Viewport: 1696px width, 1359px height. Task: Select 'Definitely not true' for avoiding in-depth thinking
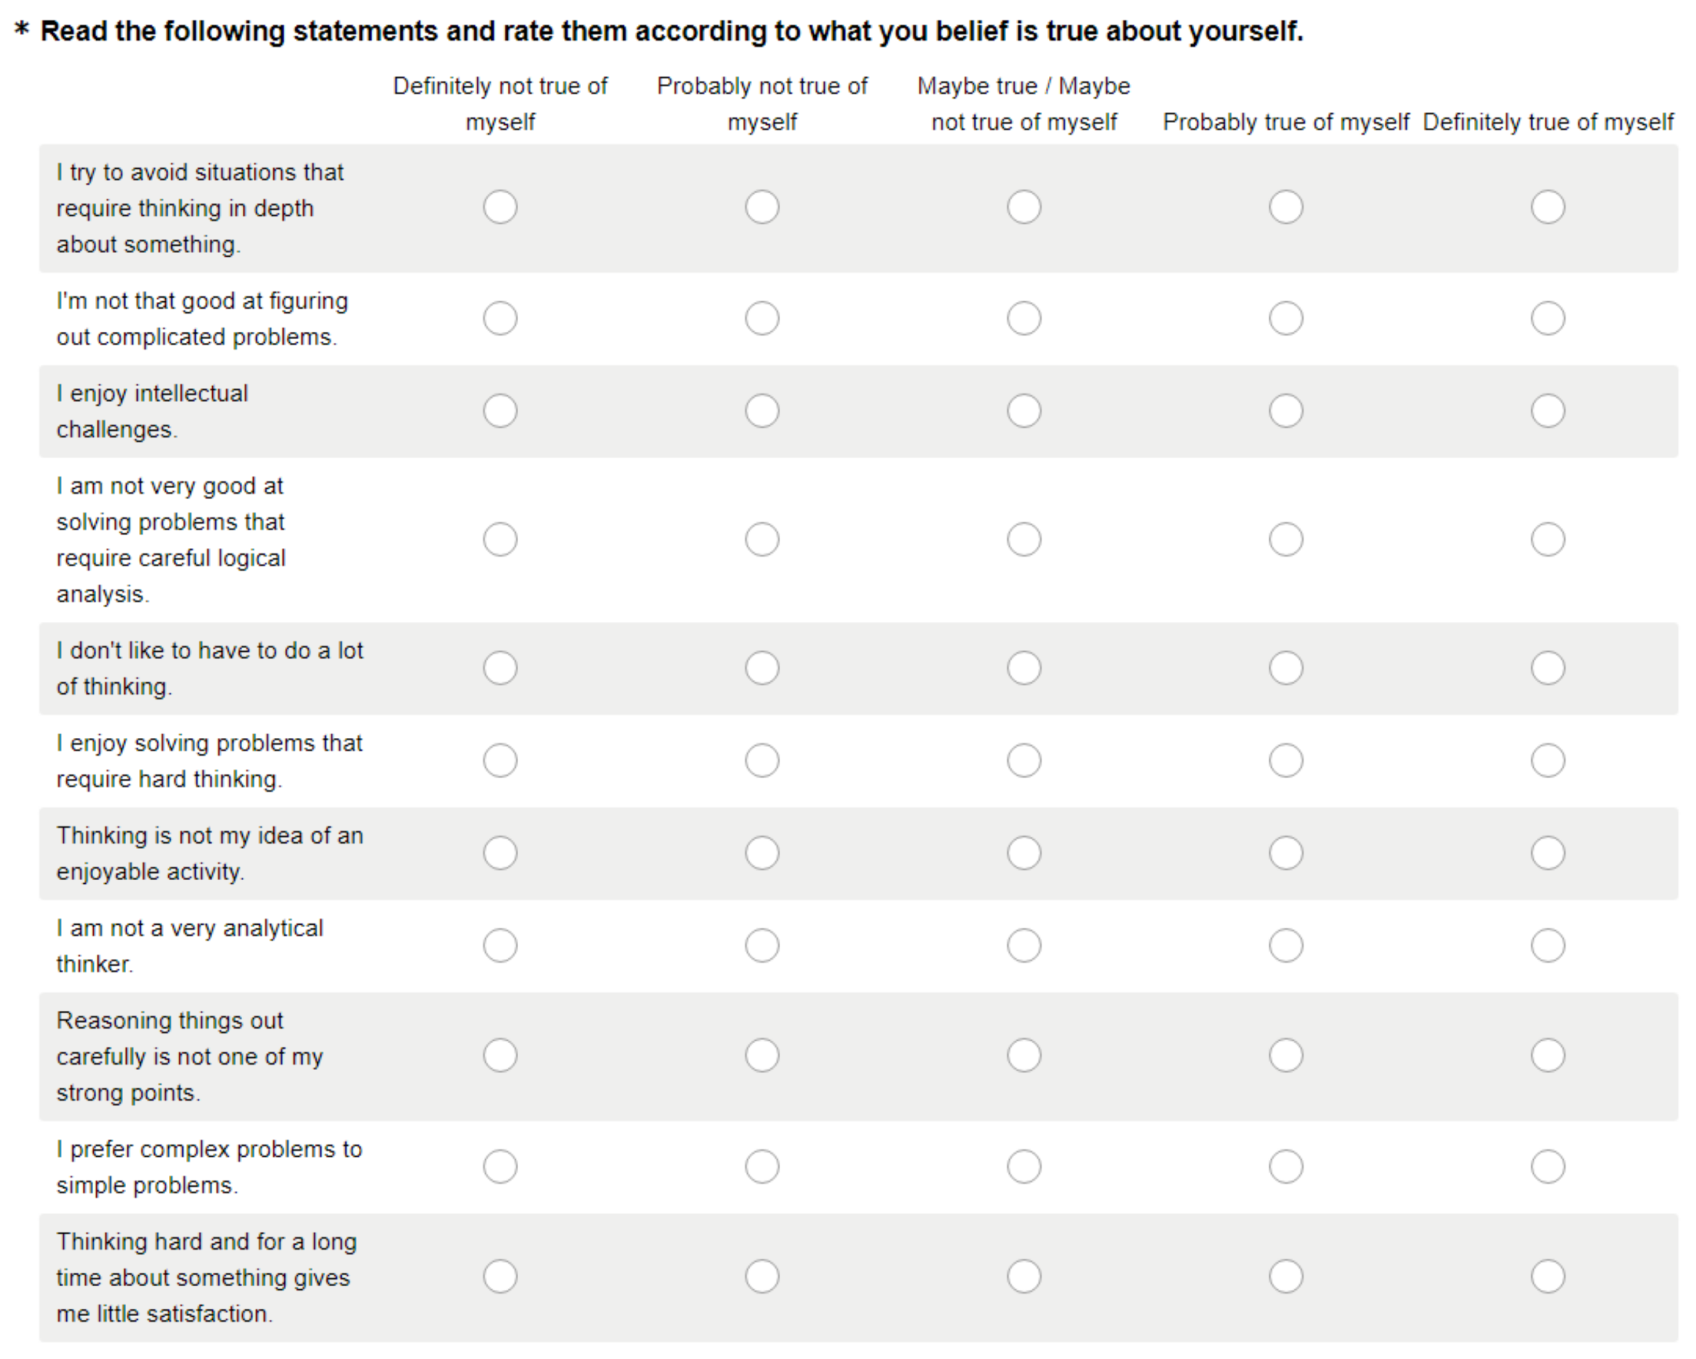pyautogui.click(x=500, y=207)
